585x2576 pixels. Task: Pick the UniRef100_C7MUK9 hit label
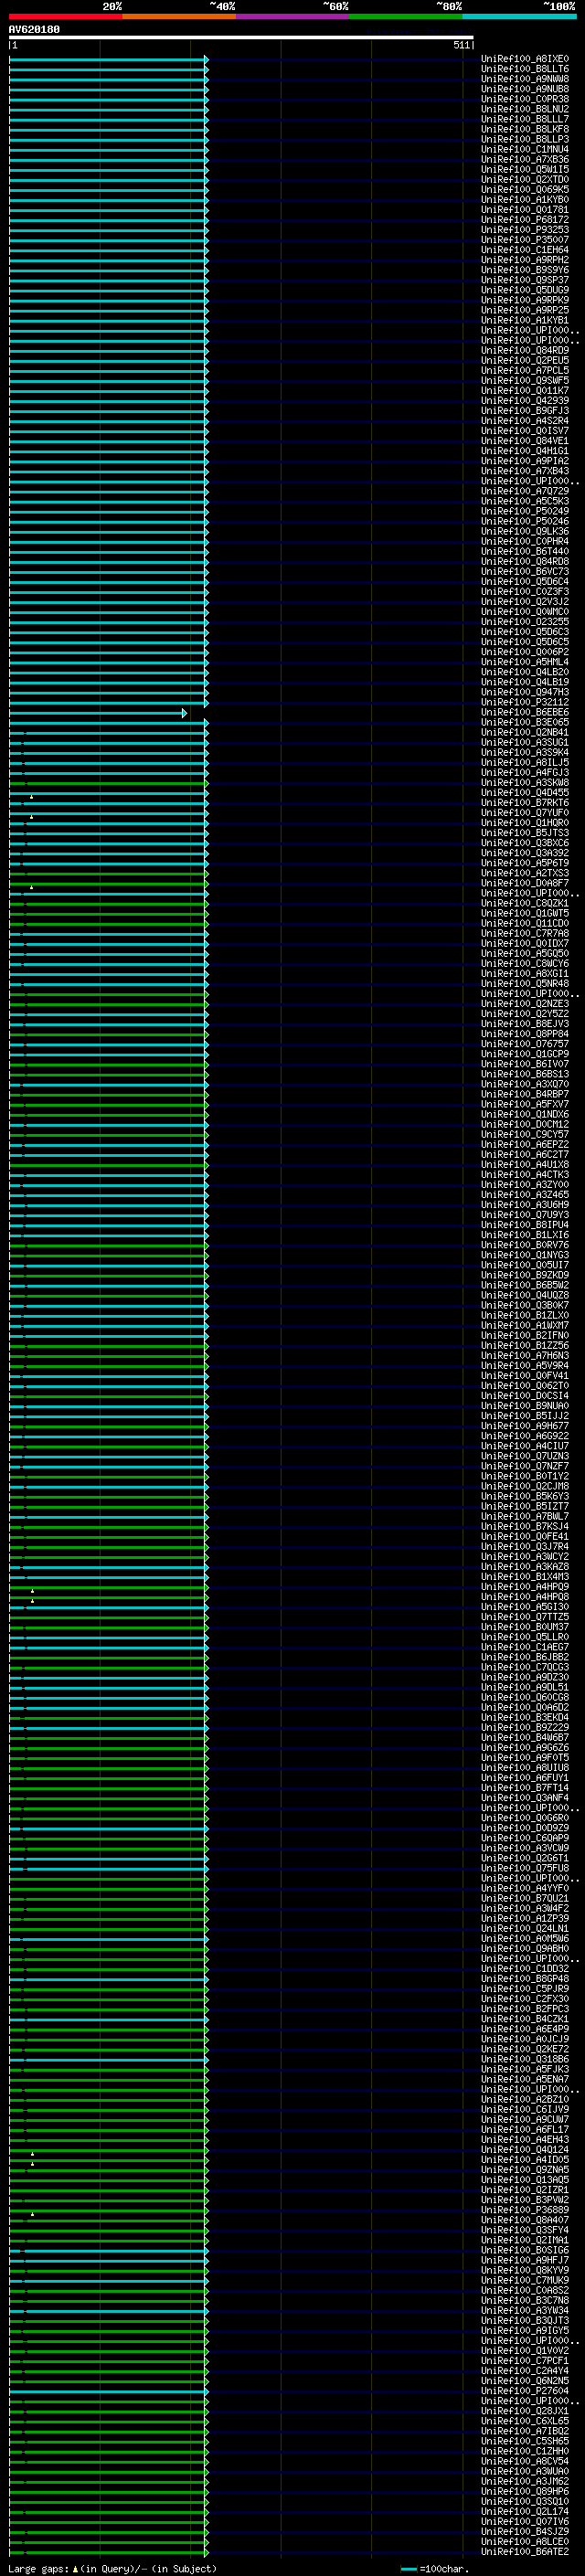[525, 2281]
